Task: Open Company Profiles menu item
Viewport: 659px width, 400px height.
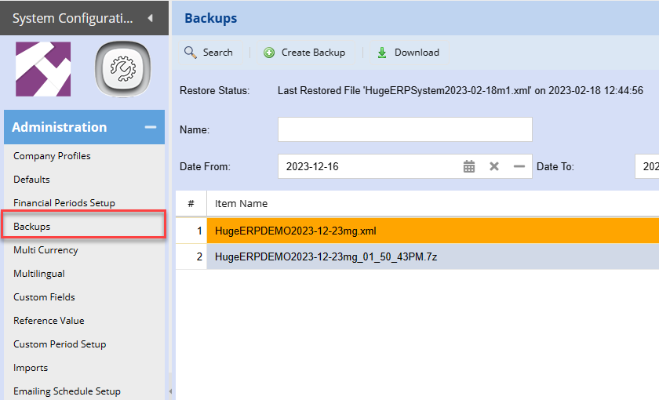Action: pyautogui.click(x=52, y=156)
